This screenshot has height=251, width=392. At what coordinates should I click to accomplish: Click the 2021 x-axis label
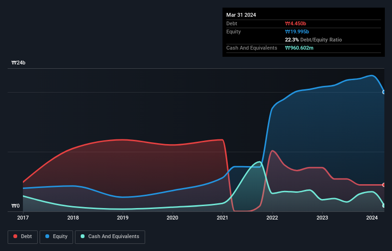(x=222, y=218)
